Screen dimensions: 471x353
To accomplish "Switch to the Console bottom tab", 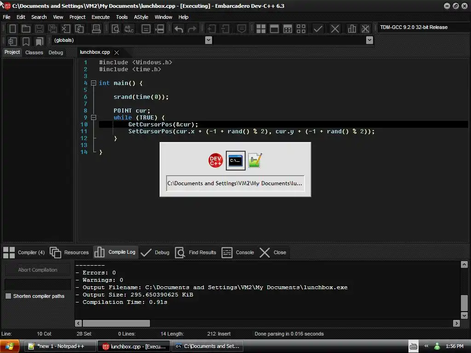I will pyautogui.click(x=238, y=252).
